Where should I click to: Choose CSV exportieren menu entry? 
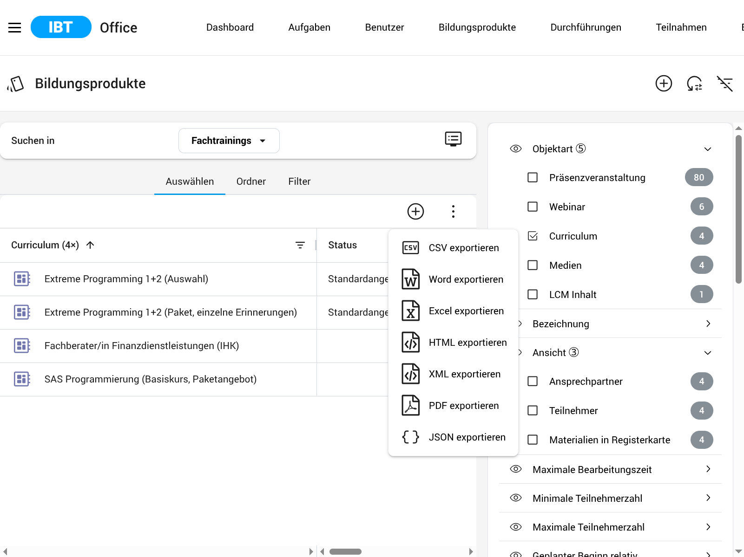453,248
